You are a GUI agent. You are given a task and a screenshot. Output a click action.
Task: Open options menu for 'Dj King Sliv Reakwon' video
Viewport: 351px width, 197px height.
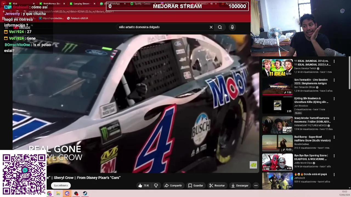(334, 99)
